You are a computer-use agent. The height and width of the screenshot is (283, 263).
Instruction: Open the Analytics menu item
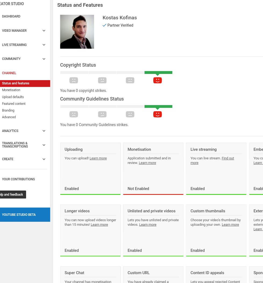(10, 131)
